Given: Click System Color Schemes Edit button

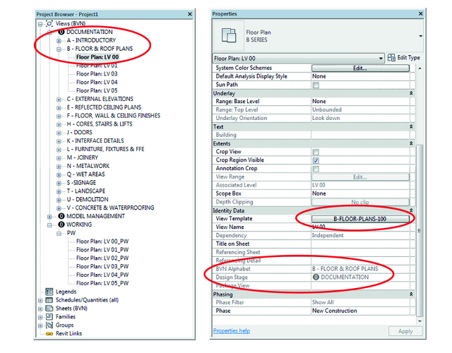Looking at the screenshot, I should (360, 68).
